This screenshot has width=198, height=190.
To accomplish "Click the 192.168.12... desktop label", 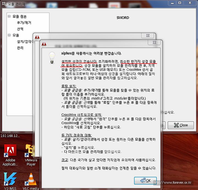I will (10, 136).
